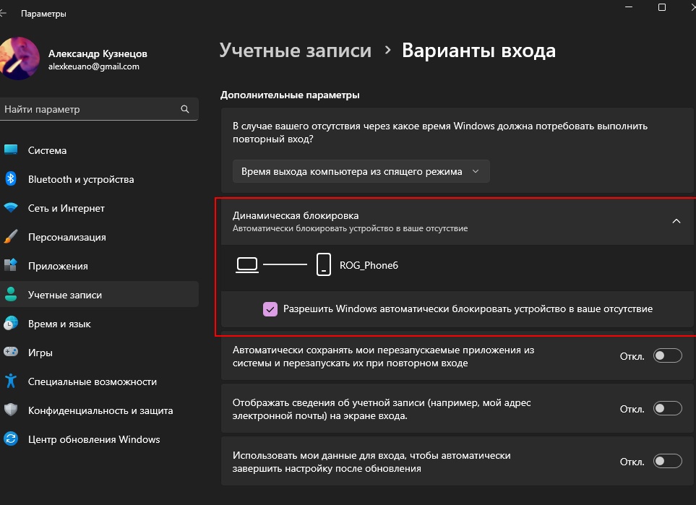Minimize the Параметры window
696x505 pixels.
(x=629, y=7)
